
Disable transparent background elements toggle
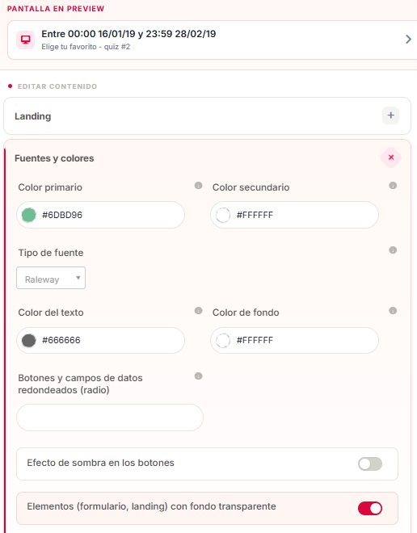pyautogui.click(x=370, y=509)
